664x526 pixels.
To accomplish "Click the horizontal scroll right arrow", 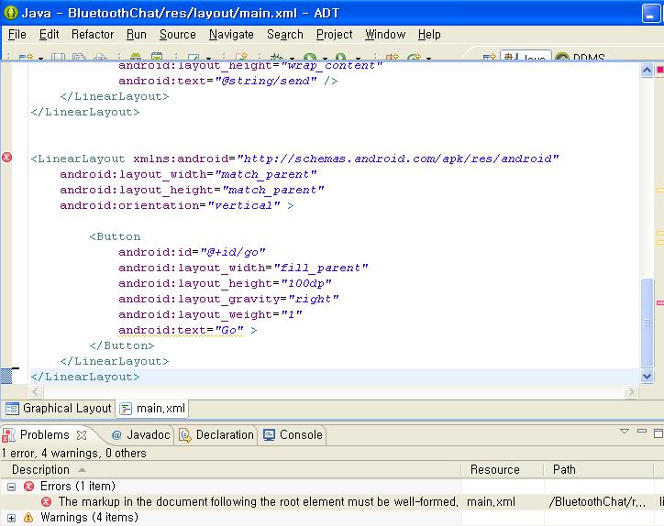I will click(631, 392).
